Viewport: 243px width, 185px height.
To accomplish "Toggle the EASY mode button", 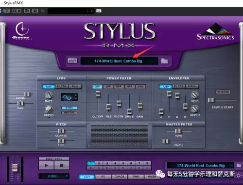I will coord(72,61).
